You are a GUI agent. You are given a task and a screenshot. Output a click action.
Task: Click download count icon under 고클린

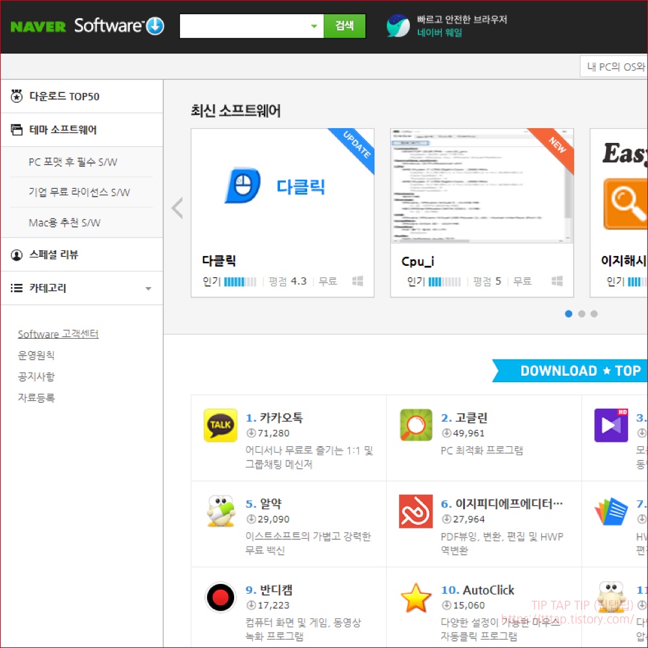(x=446, y=433)
